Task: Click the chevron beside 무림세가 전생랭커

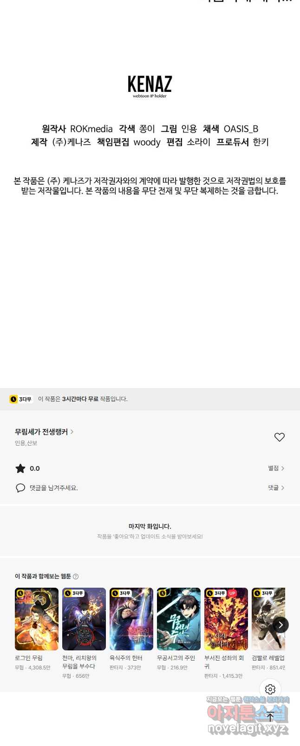Action: 72,432
